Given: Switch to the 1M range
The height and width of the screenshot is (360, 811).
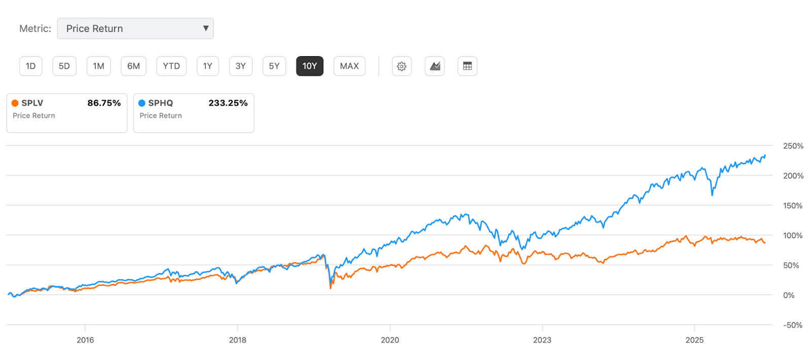Looking at the screenshot, I should pos(98,66).
